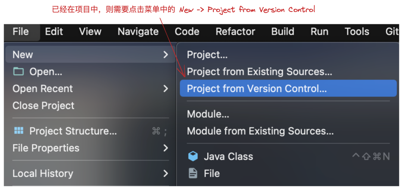Open the Edit menu

[x=54, y=32]
